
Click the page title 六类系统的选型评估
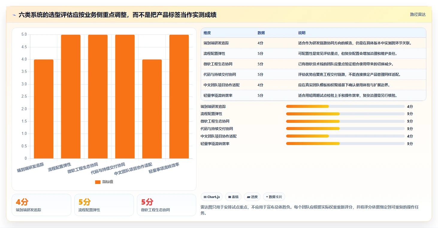(117, 15)
